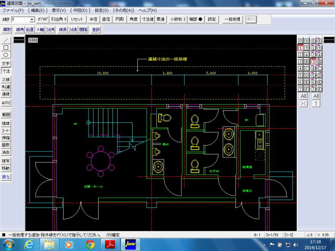Screen dimensions: 335x251
Task: Click the 小数桁 2 decimal places button
Action: point(178,20)
